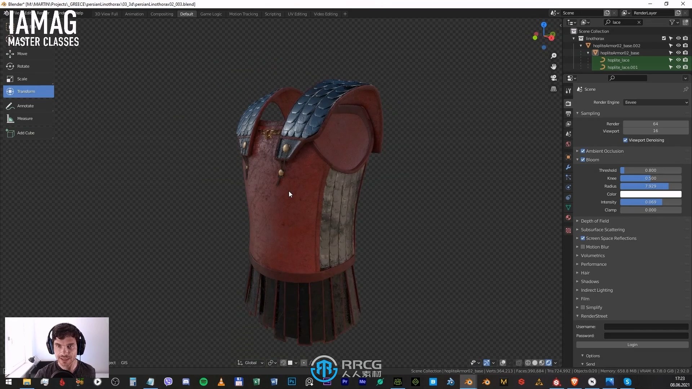The width and height of the screenshot is (692, 389).
Task: Switch perspective/orthographic grid icon
Action: point(554,89)
